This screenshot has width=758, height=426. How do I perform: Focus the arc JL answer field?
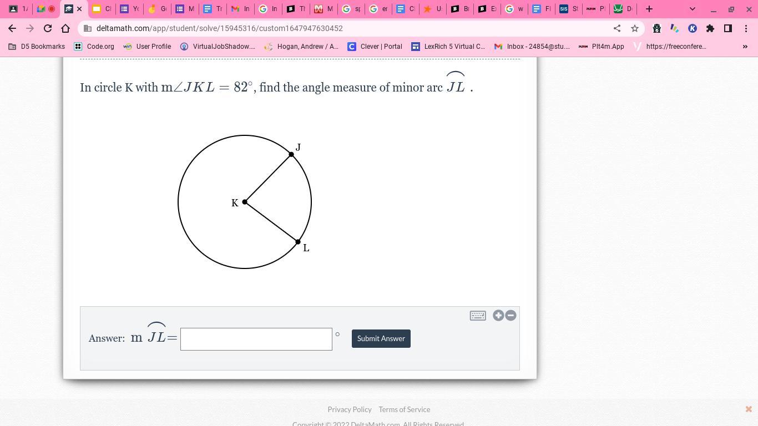pyautogui.click(x=256, y=339)
